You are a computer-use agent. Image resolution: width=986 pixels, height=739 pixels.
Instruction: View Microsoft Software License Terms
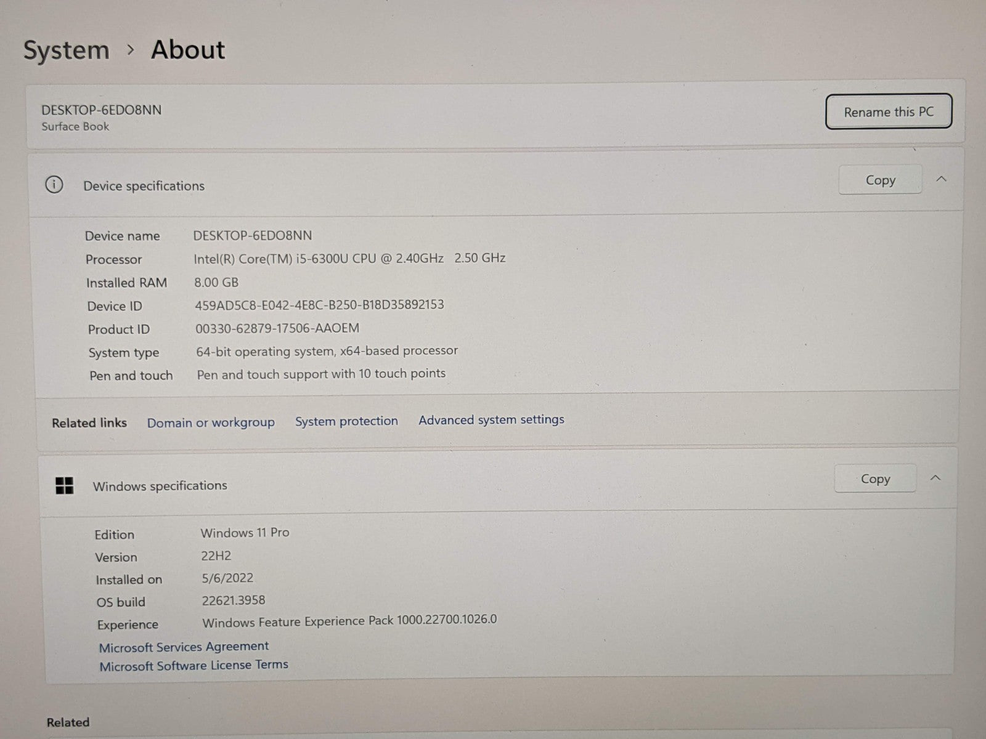click(x=194, y=665)
